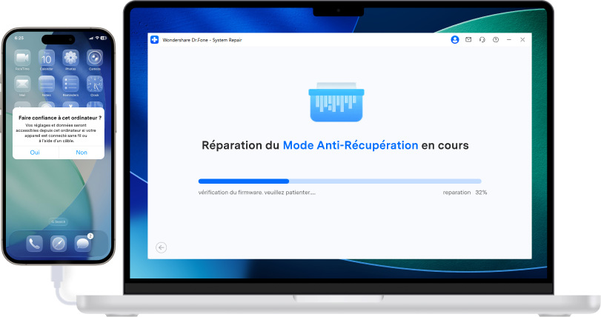Click the '6:25' time on the phone
This screenshot has height=317, width=601.
pos(19,38)
